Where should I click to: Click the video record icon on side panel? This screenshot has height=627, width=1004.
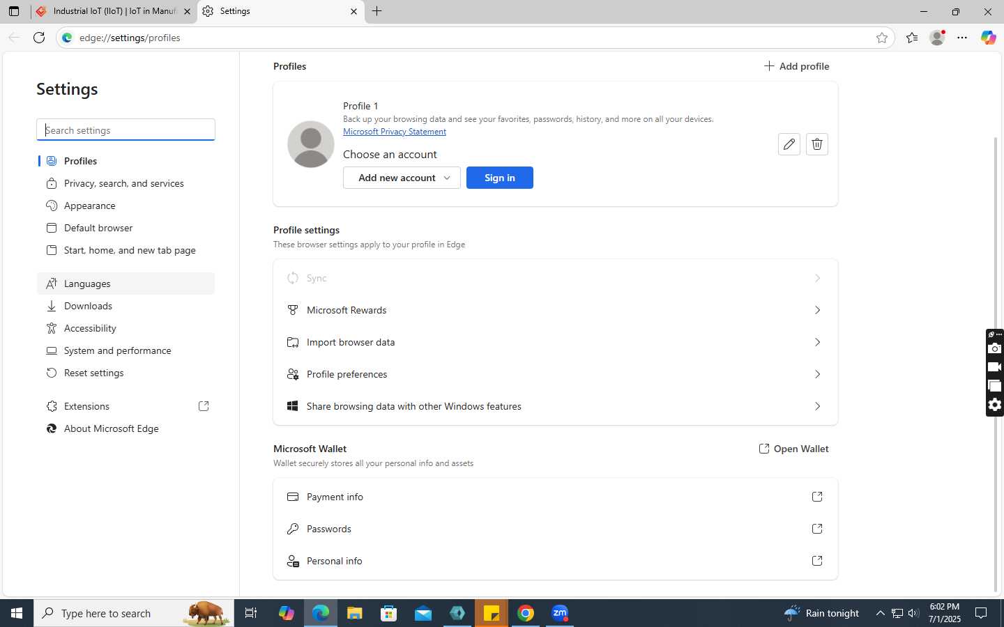[995, 367]
